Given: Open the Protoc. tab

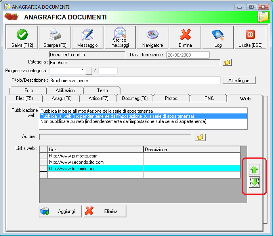Looking at the screenshot, I should coord(172,98).
